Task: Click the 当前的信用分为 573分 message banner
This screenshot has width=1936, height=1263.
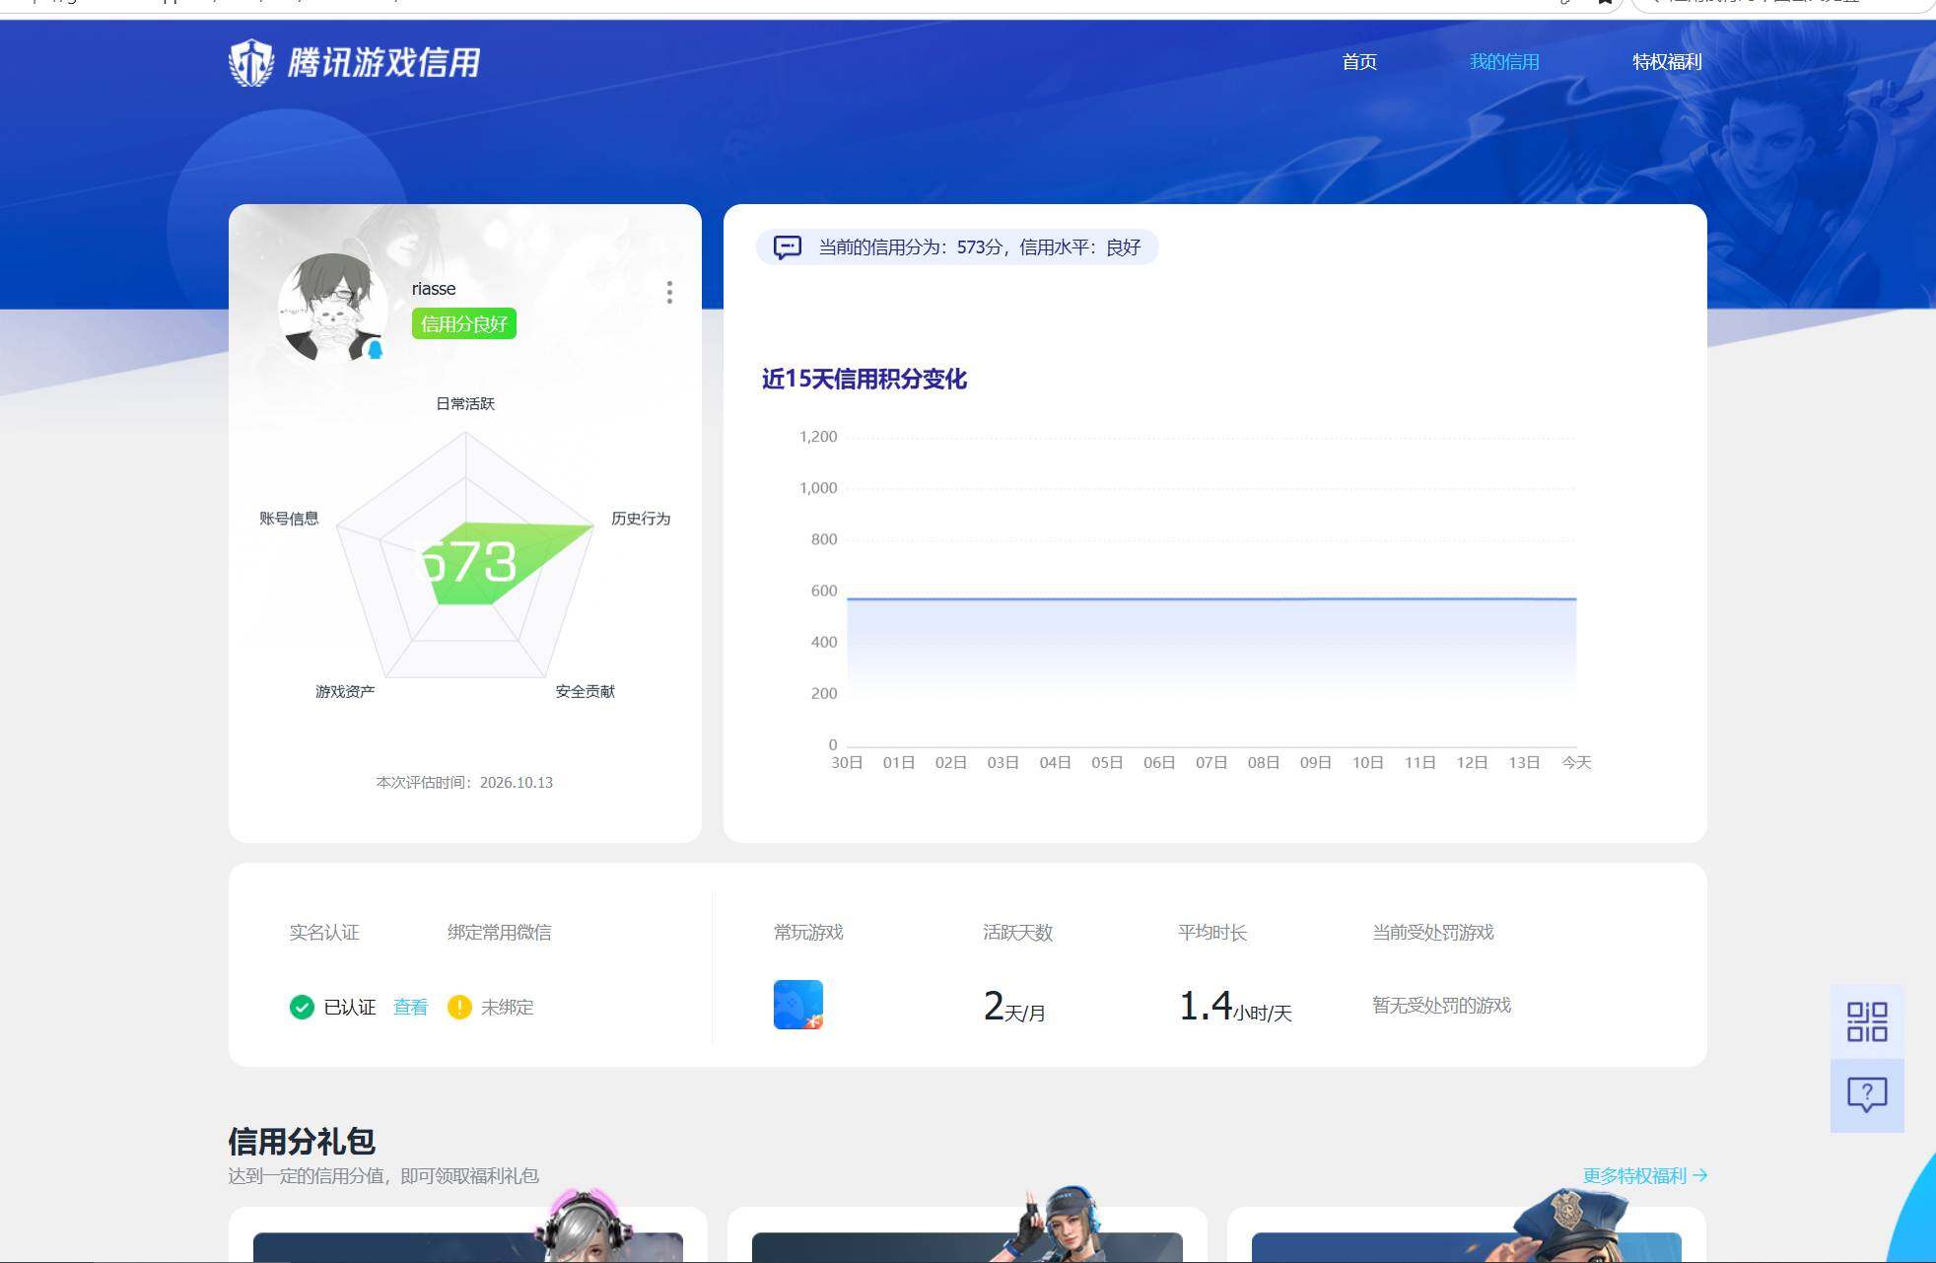Action: (x=957, y=246)
